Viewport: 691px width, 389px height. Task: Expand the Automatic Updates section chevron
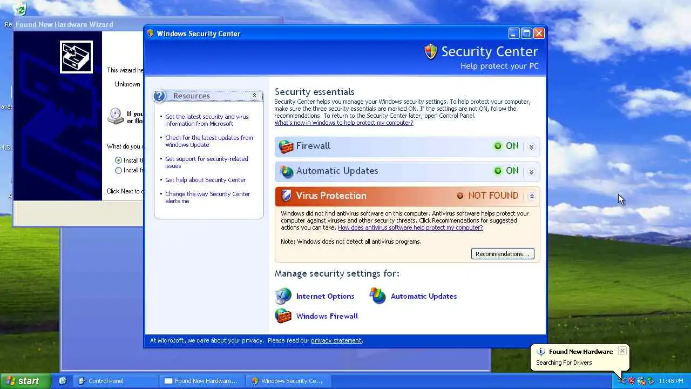point(531,172)
